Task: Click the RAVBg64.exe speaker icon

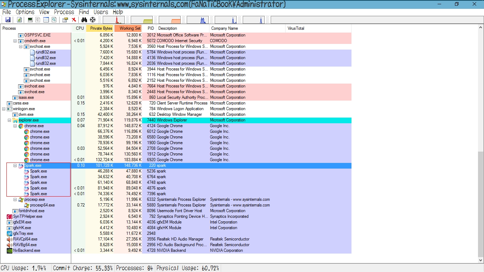Action: pos(10,245)
